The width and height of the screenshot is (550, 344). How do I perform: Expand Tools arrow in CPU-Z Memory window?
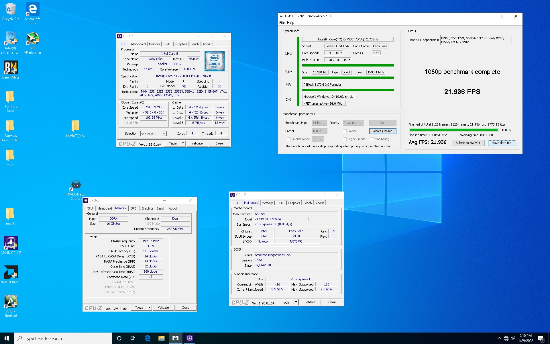click(149, 308)
